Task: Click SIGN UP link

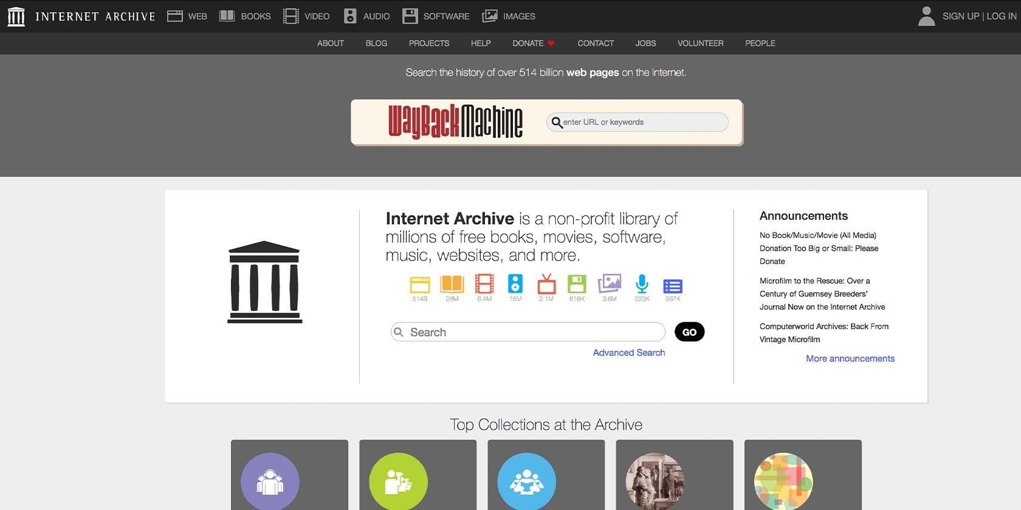Action: point(961,16)
